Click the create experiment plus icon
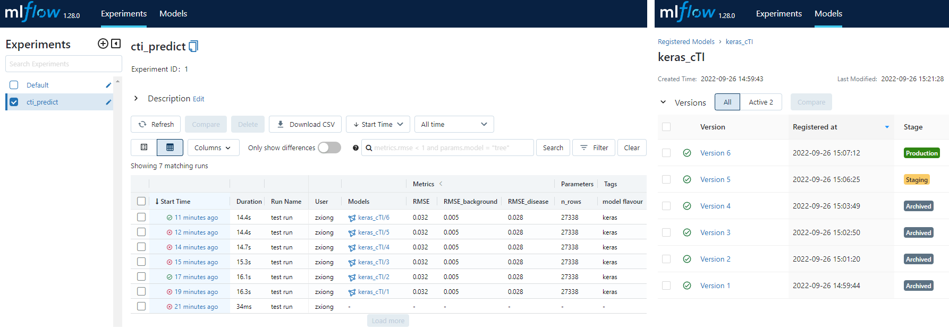Viewport: 949px width, 329px height. [103, 44]
